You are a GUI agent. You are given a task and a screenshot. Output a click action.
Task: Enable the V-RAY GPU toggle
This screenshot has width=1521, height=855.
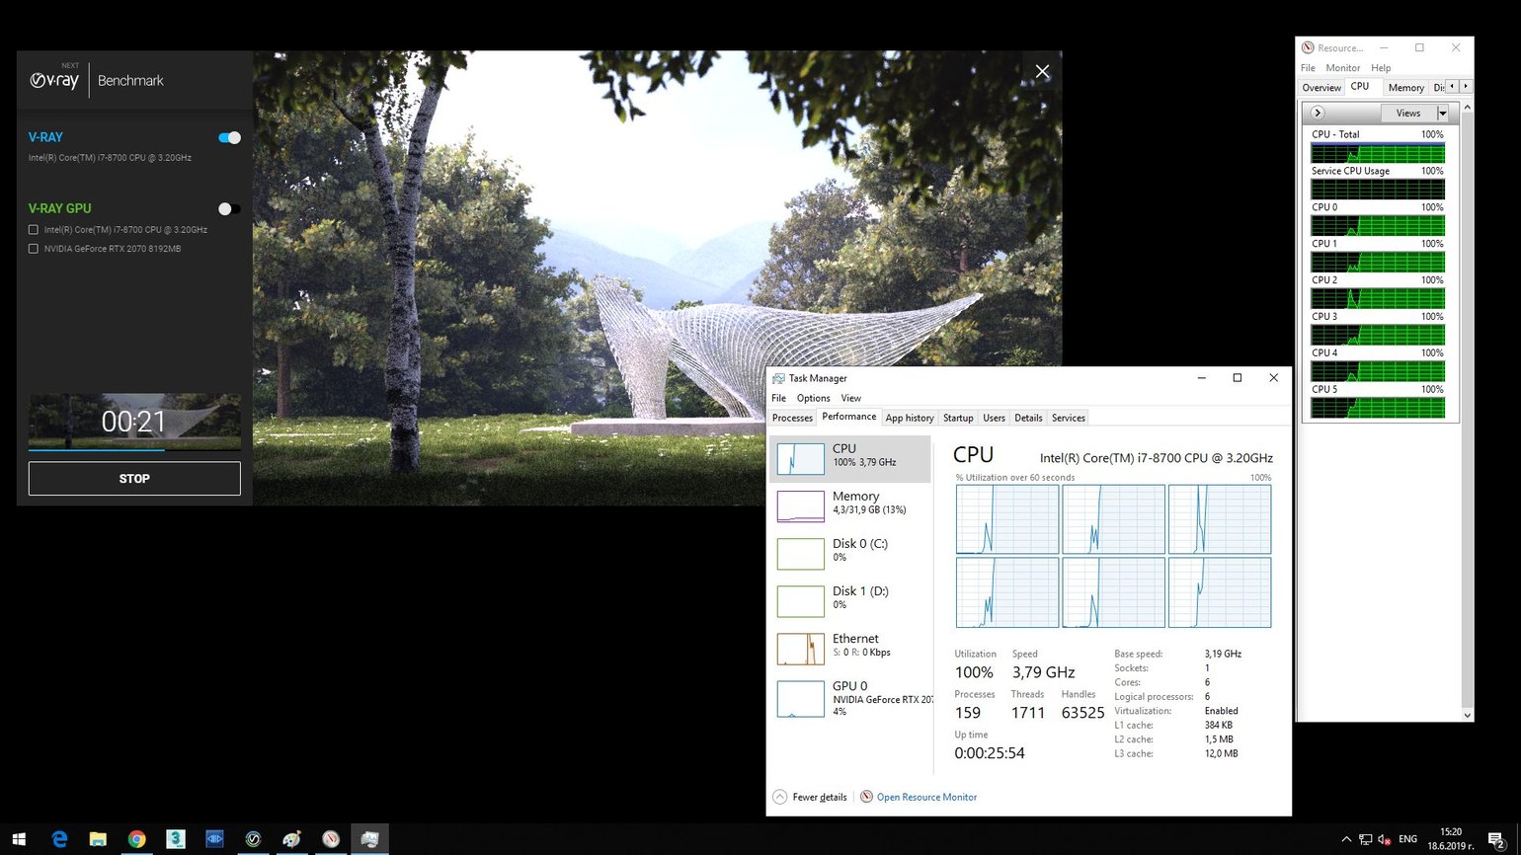(229, 209)
